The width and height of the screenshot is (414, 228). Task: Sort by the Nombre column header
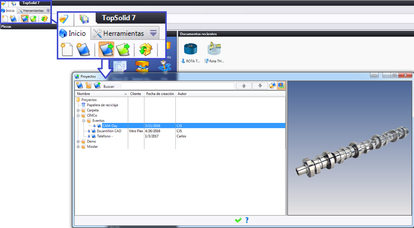[x=101, y=94]
